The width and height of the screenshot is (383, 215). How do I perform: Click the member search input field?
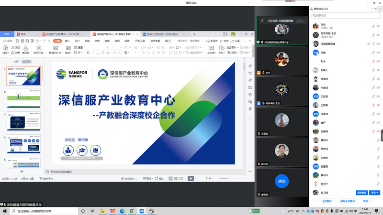point(346,15)
